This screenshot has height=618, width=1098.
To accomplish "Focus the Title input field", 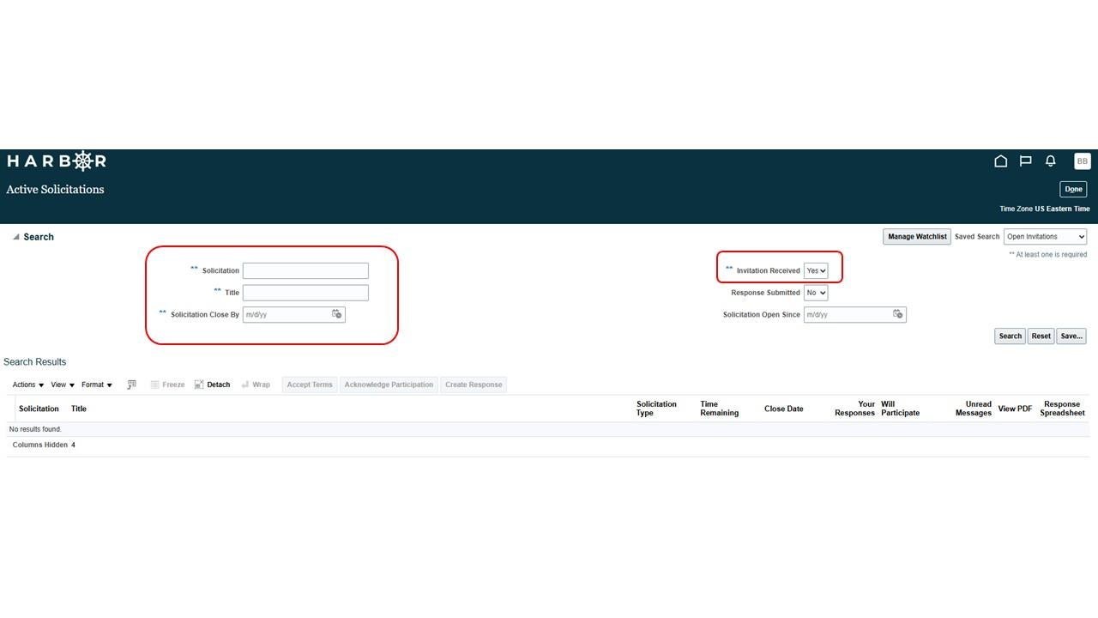I will 305,293.
